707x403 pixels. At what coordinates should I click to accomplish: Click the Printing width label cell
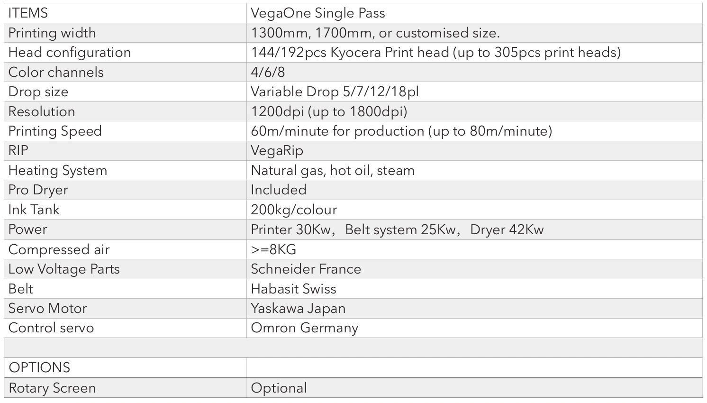click(52, 33)
